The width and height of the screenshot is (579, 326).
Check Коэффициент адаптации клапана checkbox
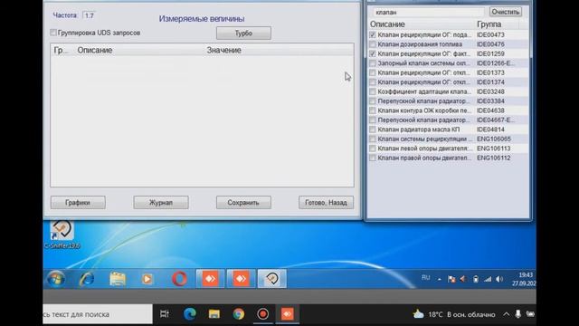click(x=373, y=91)
